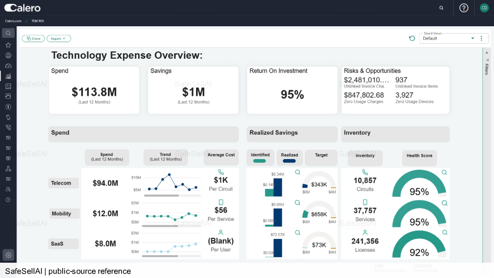Click the settings gear in the sidebar

[x=8, y=255]
